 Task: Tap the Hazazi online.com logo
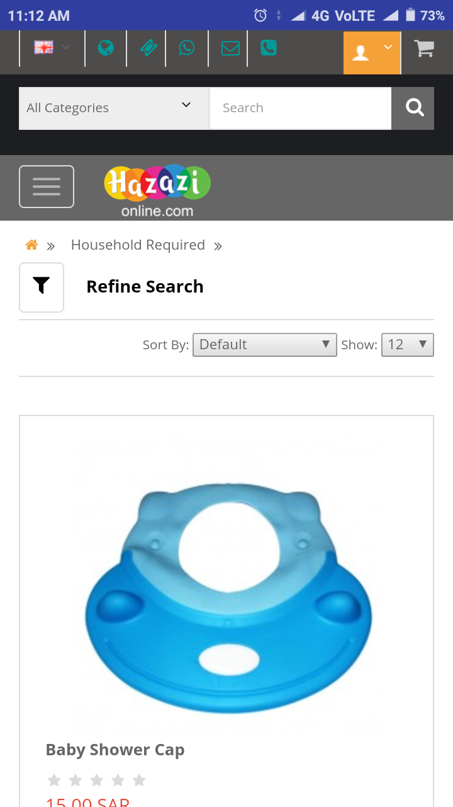coord(157,192)
